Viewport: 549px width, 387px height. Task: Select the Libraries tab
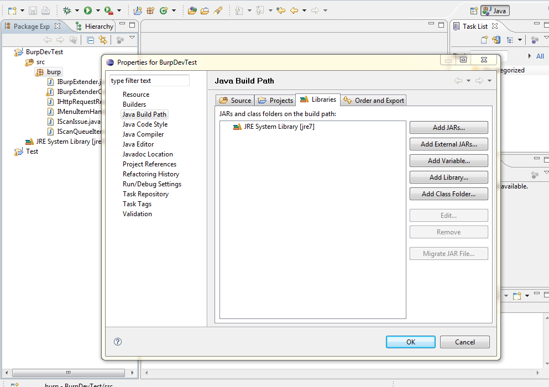[318, 100]
